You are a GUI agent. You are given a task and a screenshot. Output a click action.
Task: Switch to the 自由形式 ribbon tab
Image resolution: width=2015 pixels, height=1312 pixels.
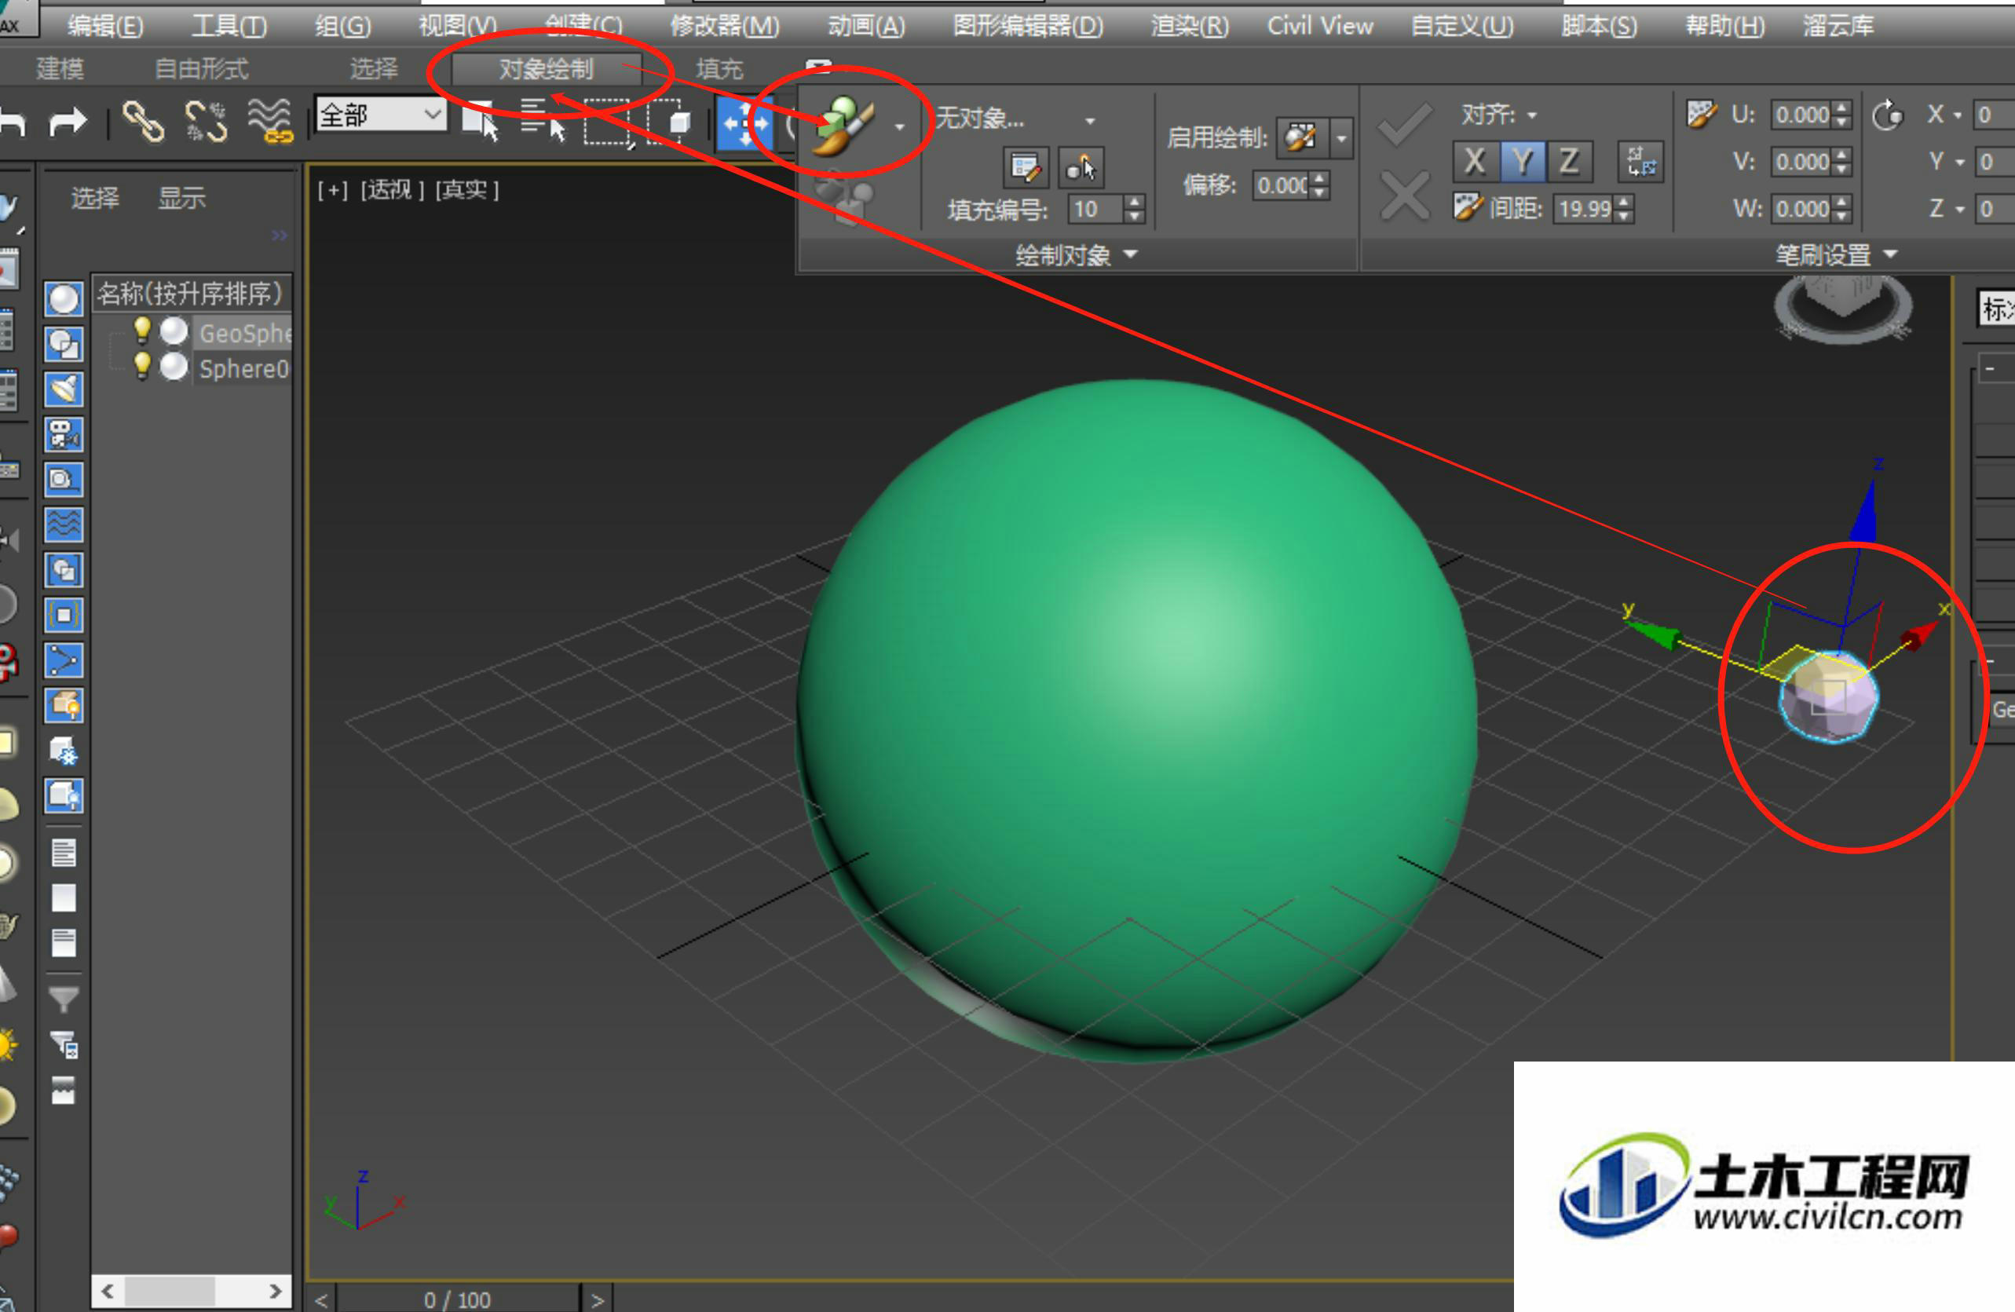[x=202, y=68]
